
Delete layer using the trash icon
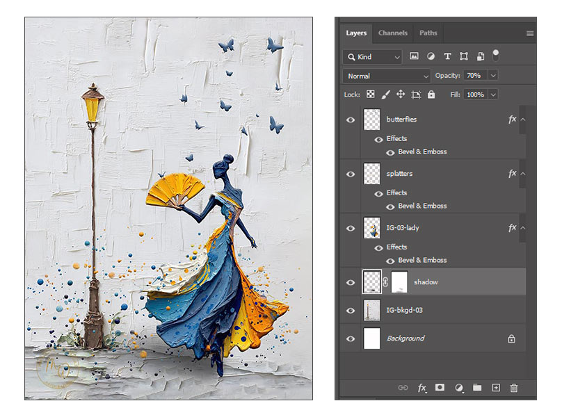click(x=514, y=388)
